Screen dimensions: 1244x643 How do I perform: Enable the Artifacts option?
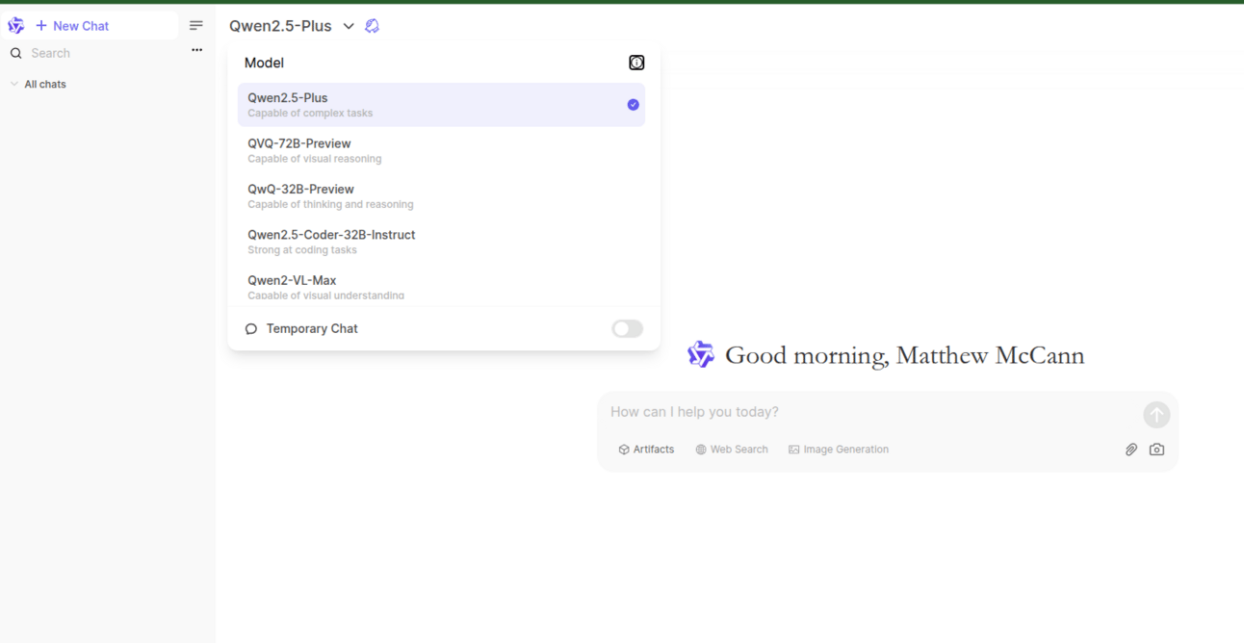tap(646, 450)
